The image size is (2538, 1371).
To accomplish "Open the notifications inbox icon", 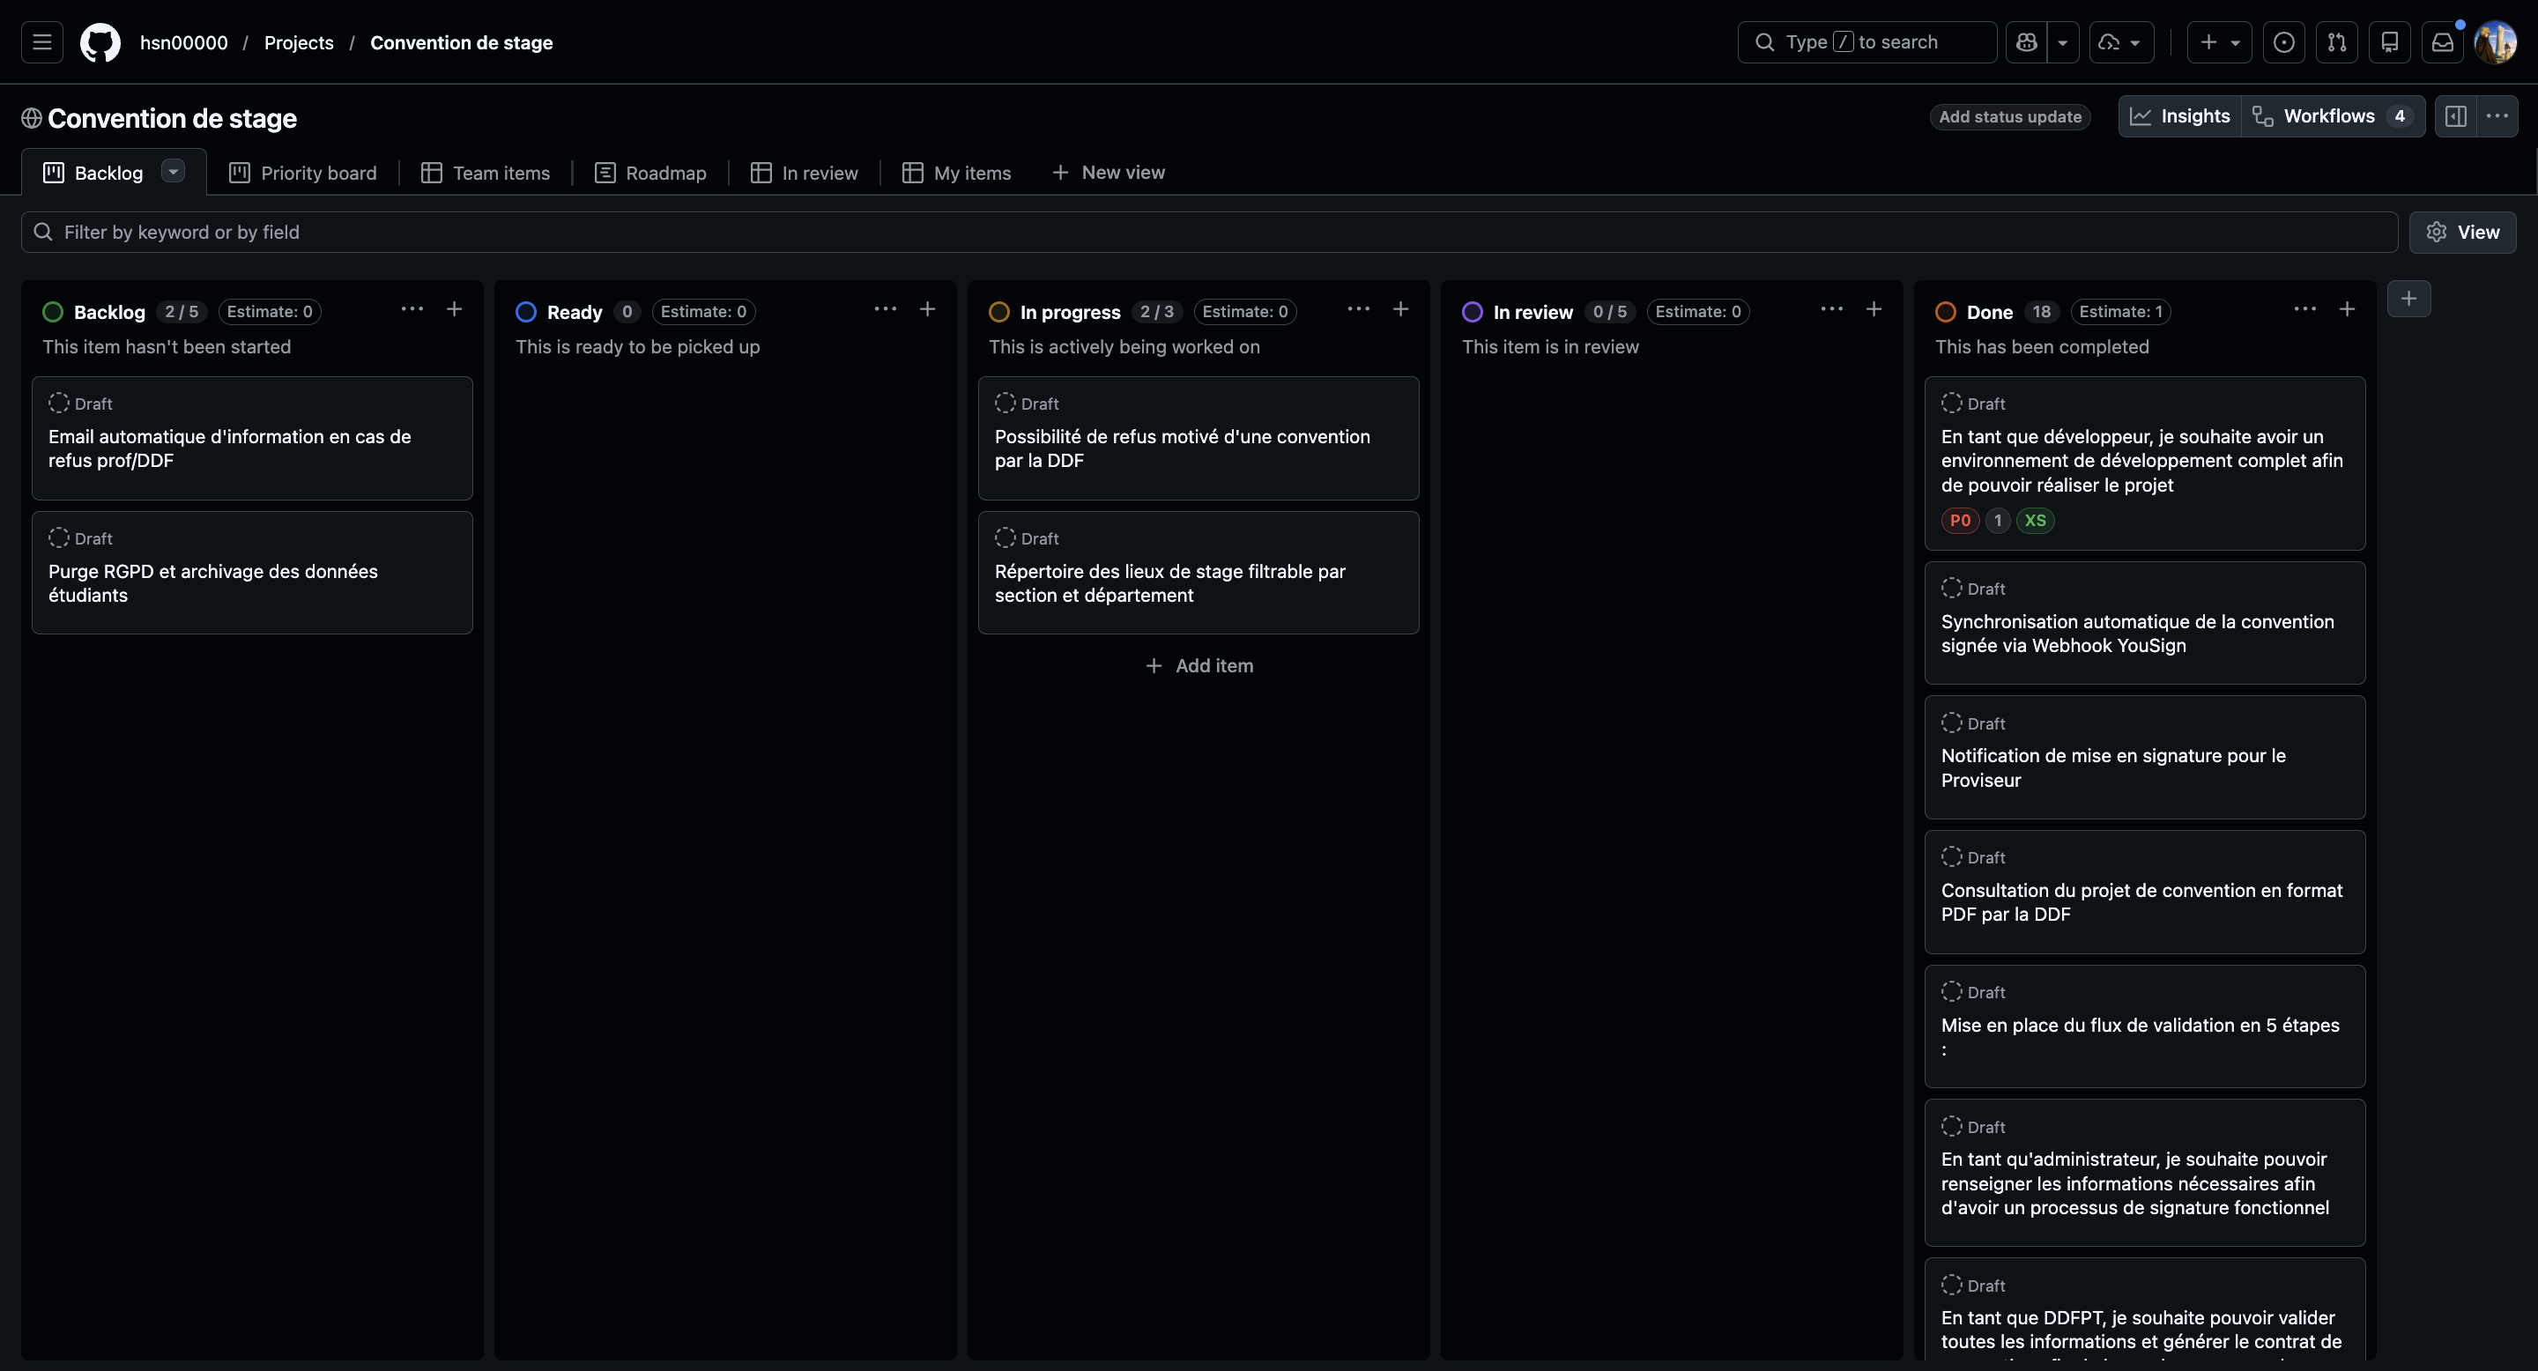I will pos(2443,42).
